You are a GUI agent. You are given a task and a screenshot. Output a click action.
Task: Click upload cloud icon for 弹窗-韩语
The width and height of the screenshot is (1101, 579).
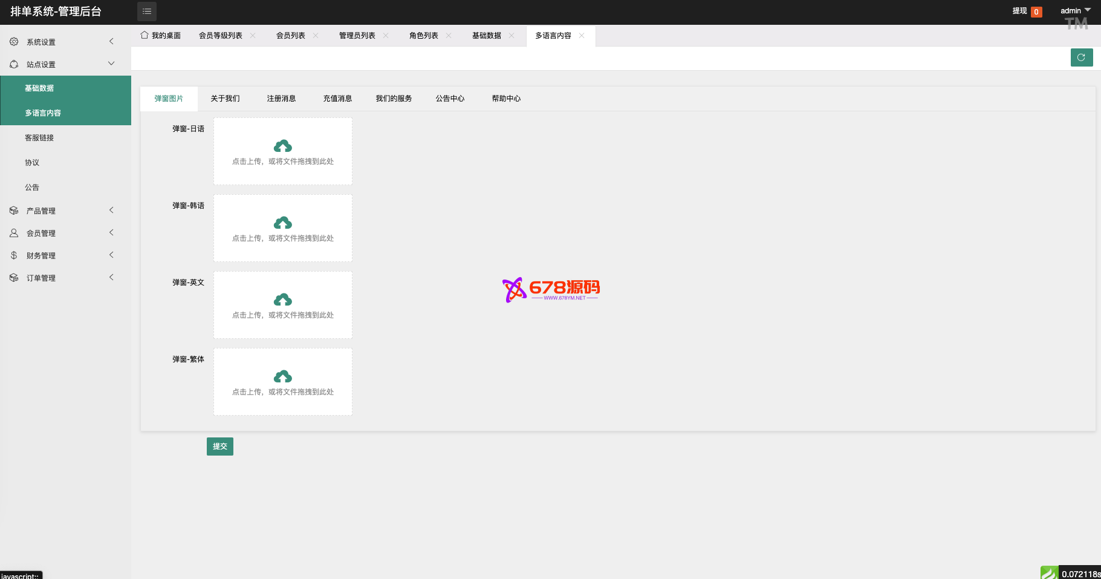click(283, 223)
